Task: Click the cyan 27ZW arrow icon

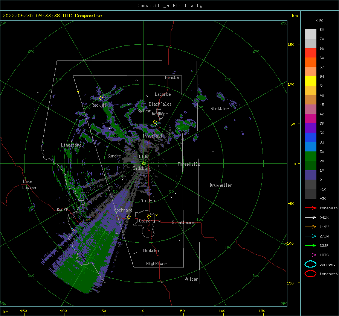Action: click(x=310, y=236)
